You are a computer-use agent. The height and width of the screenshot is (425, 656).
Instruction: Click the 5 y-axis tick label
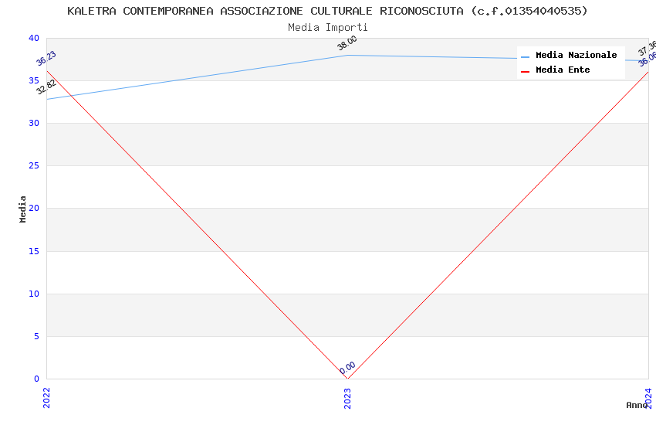point(37,336)
